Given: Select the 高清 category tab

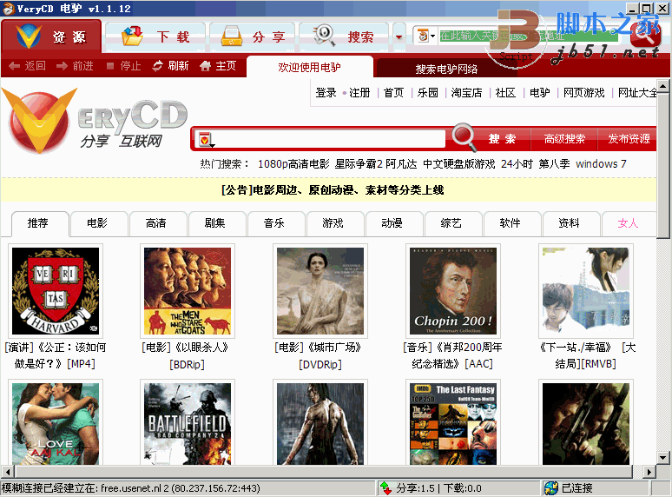Looking at the screenshot, I should 158,223.
